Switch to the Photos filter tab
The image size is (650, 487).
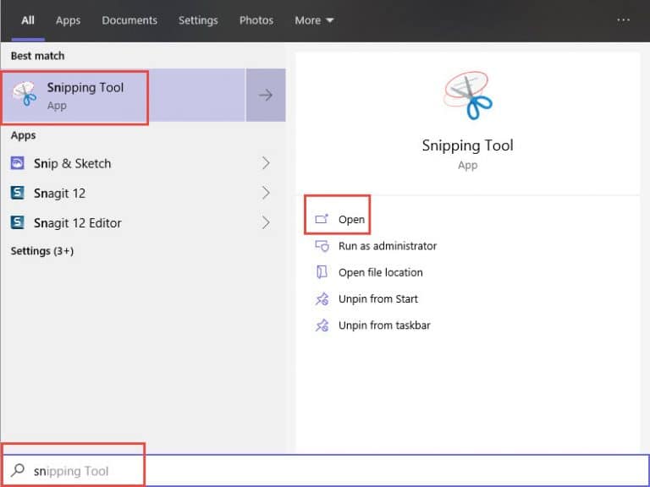click(x=256, y=20)
